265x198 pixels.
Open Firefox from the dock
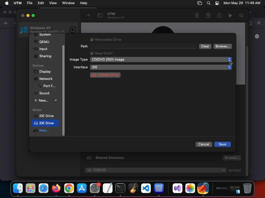pyautogui.click(x=56, y=188)
